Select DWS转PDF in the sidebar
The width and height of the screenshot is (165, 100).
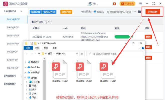[13, 35]
